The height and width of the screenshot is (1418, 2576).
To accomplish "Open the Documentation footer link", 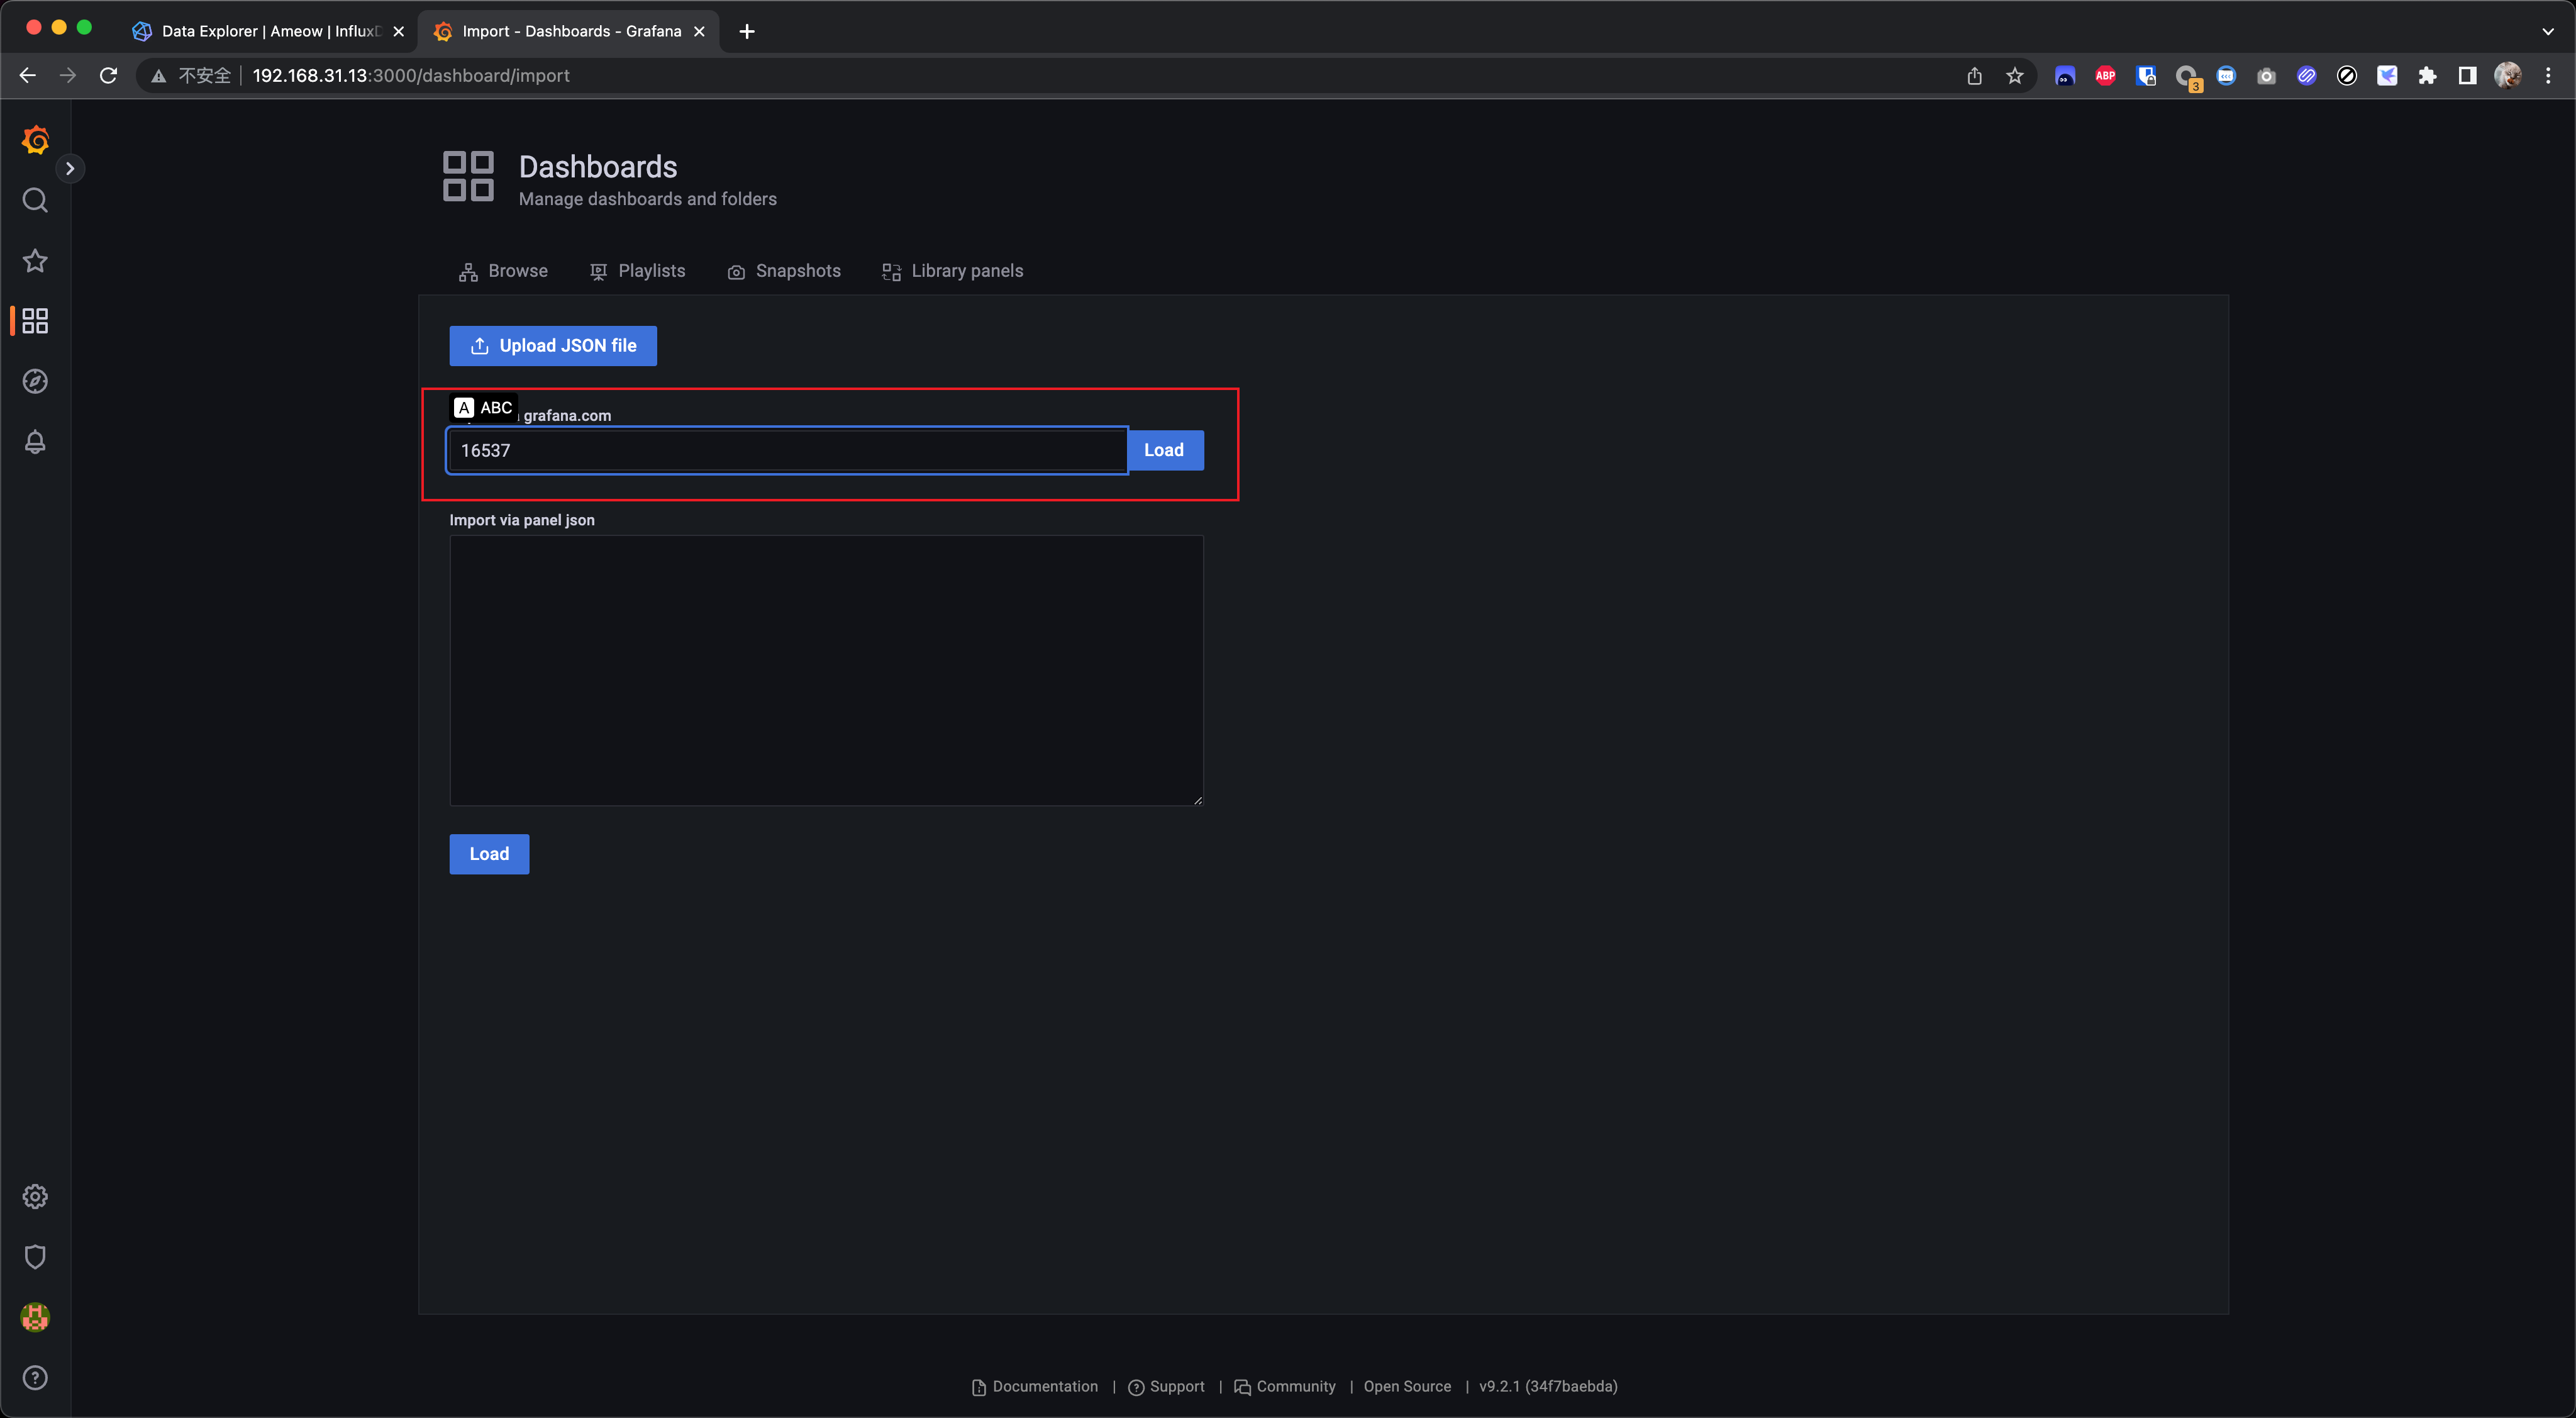I will pos(1035,1386).
